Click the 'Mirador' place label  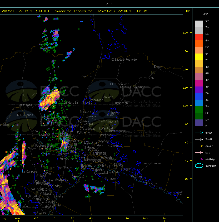click(x=111, y=178)
